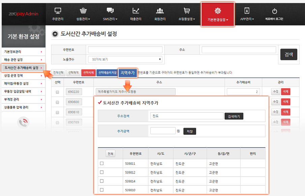
Task: Select the 539814 row checkbox
Action: [102, 181]
